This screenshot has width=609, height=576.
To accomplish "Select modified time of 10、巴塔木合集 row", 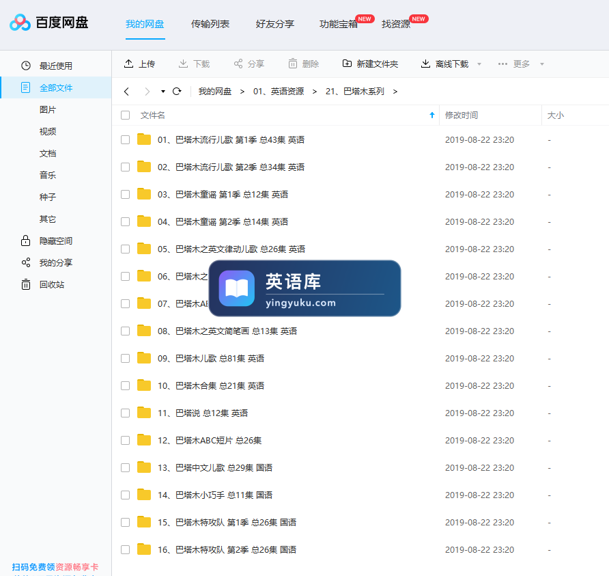I will click(480, 385).
